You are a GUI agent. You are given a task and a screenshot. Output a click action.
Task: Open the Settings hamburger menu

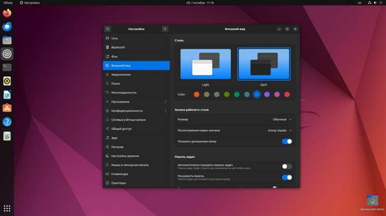165,29
